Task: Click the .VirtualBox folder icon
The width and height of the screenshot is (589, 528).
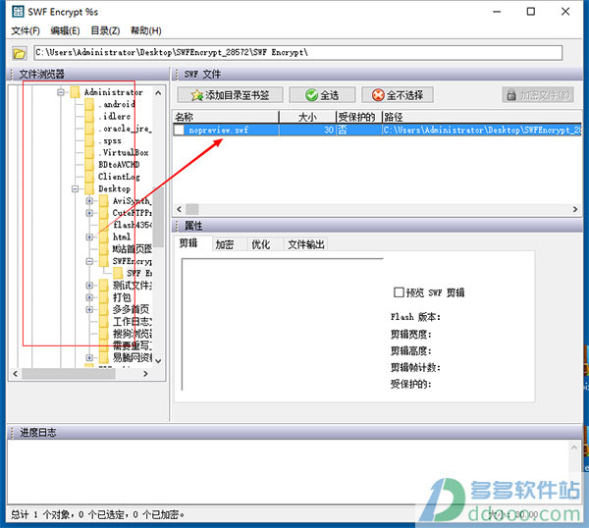Action: point(89,152)
